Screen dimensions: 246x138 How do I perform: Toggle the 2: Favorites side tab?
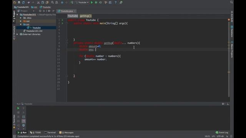[x=14, y=122]
